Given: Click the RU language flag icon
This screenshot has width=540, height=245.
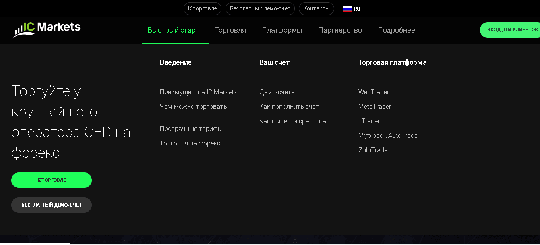Looking at the screenshot, I should (348, 8).
